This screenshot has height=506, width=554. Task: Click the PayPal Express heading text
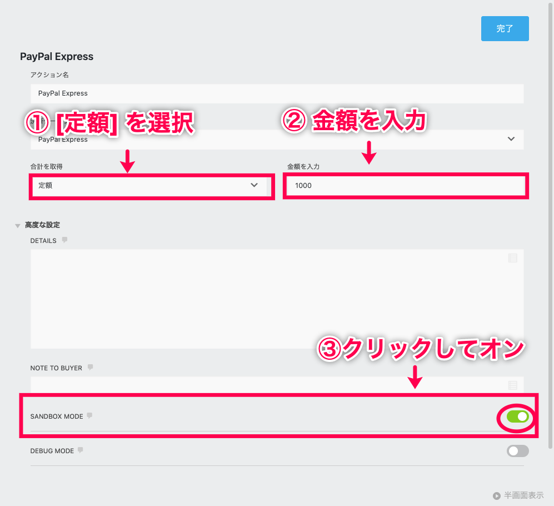(57, 57)
